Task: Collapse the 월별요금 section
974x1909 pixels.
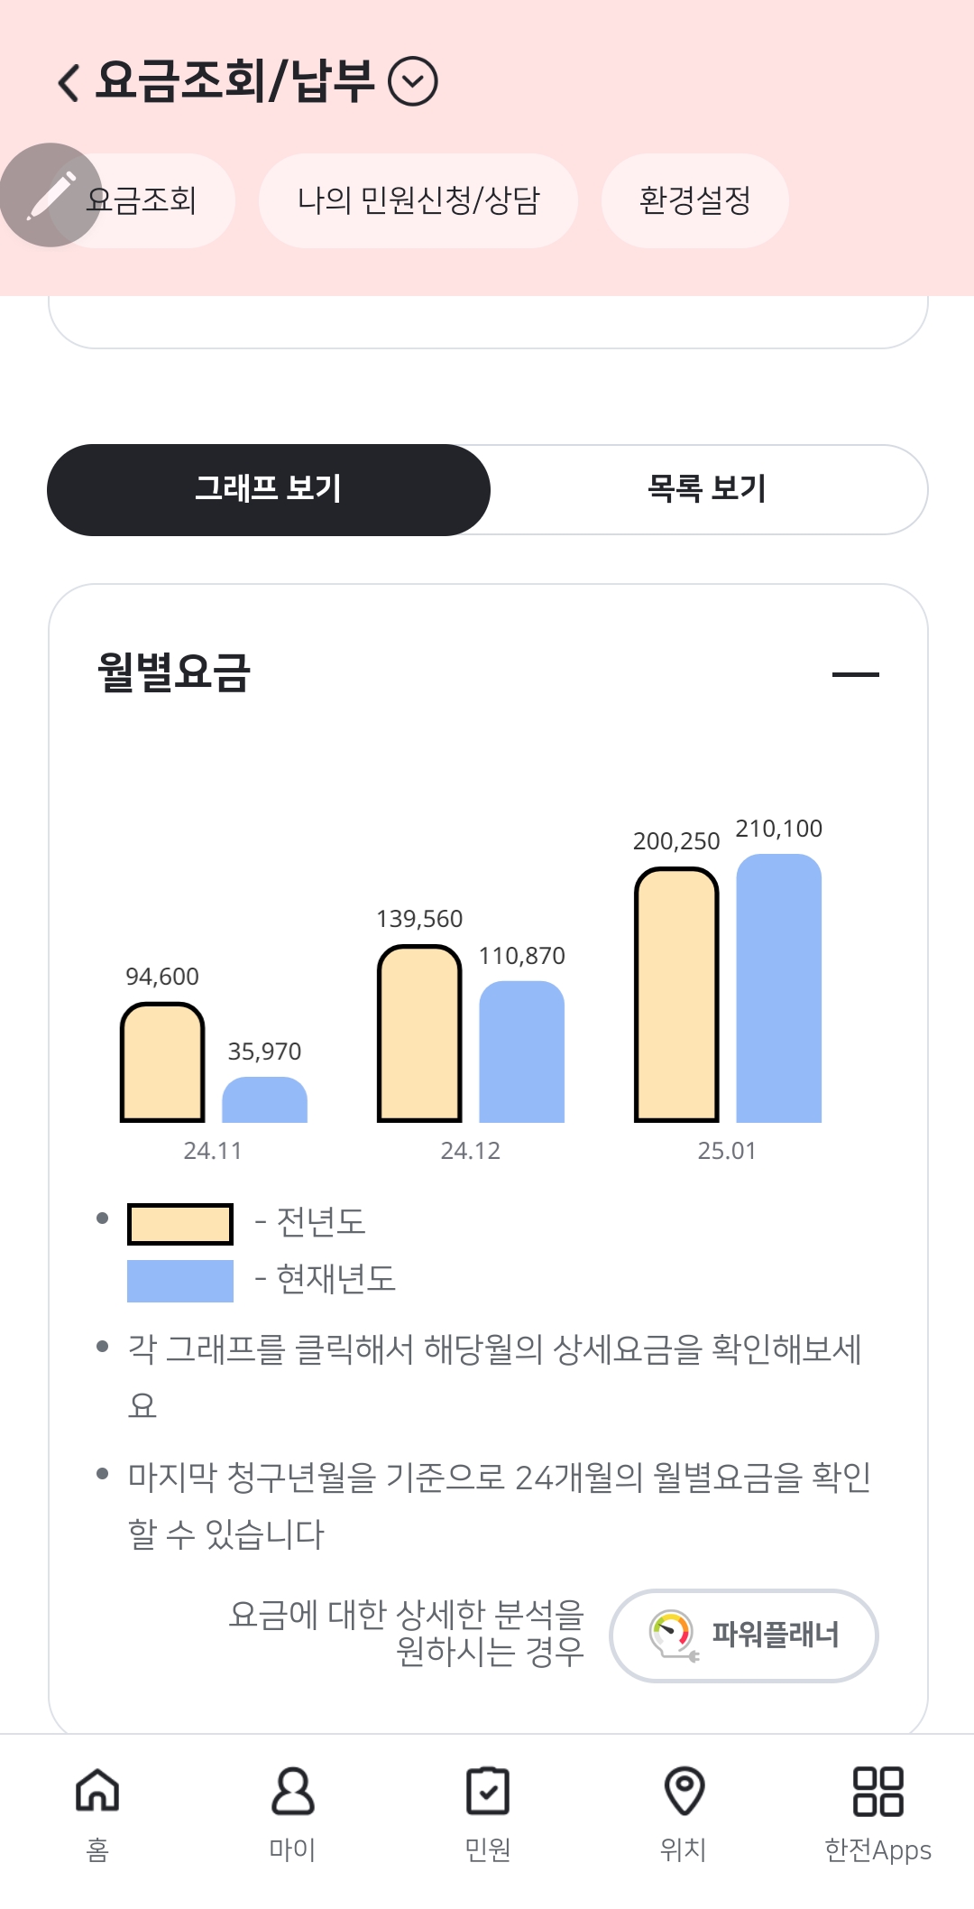Action: (x=855, y=674)
